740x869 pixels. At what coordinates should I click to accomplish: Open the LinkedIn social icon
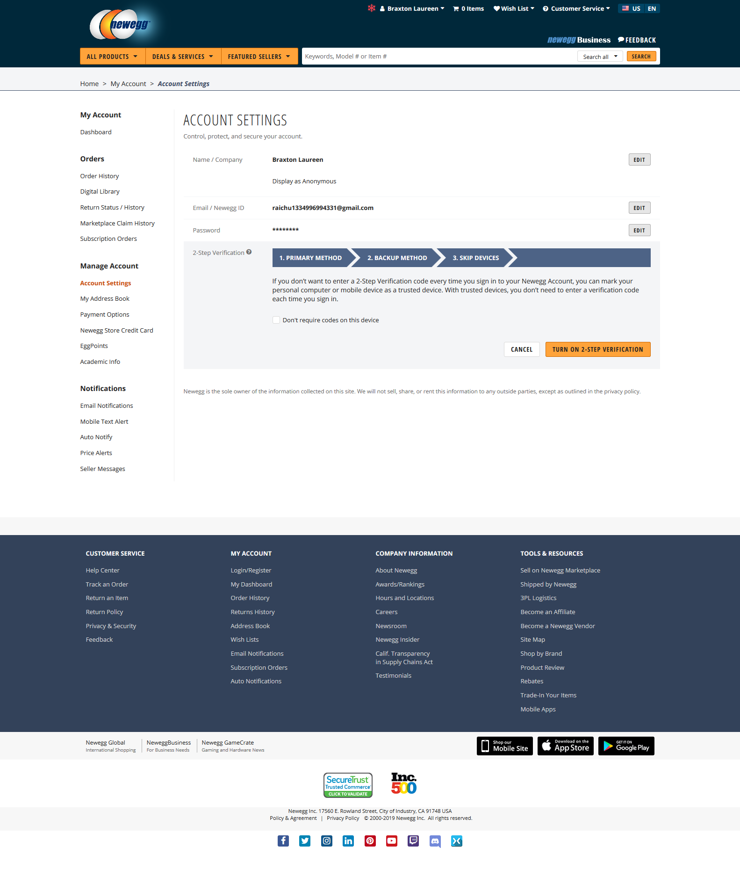pyautogui.click(x=348, y=841)
